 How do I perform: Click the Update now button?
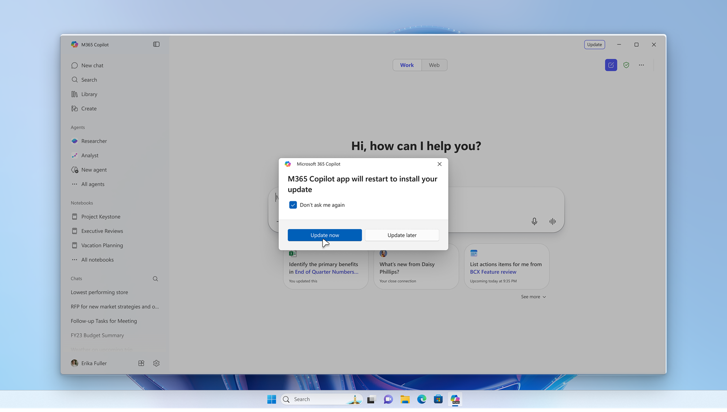click(x=325, y=235)
